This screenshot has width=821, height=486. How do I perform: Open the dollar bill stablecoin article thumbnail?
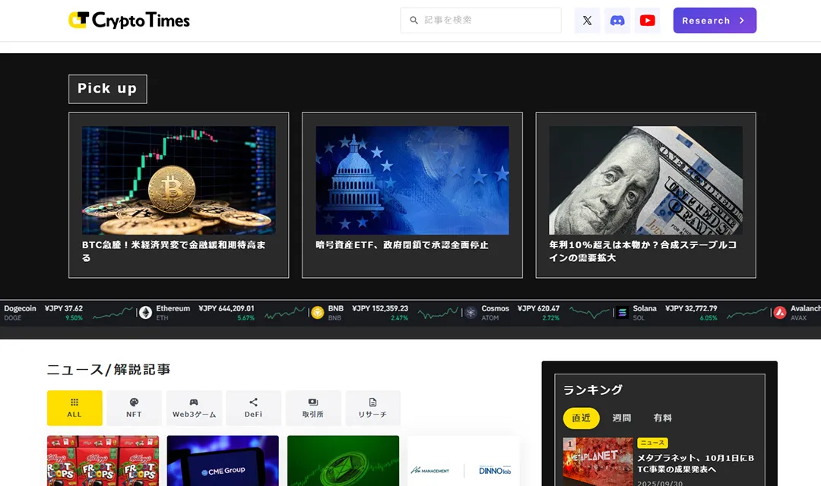tap(645, 180)
